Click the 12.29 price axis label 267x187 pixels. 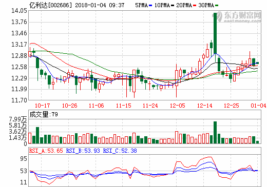[19, 78]
